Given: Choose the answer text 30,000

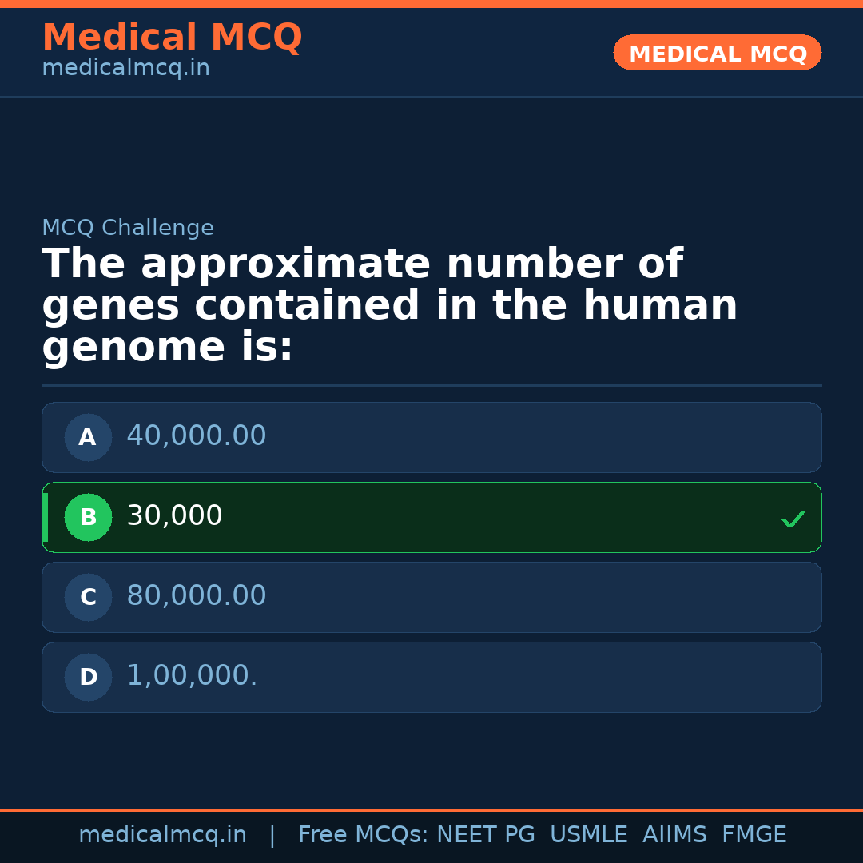Looking at the screenshot, I should point(174,516).
